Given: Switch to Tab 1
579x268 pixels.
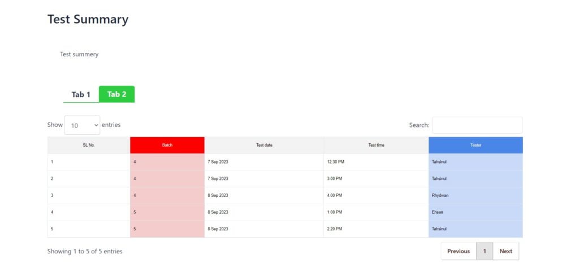Looking at the screenshot, I should point(81,94).
